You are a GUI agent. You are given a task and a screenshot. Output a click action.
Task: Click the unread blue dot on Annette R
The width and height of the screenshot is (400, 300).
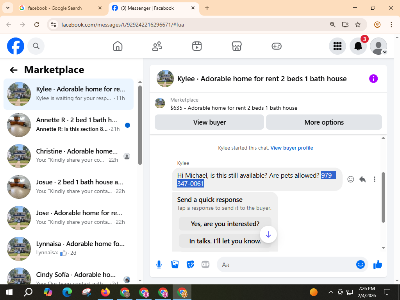tap(128, 125)
